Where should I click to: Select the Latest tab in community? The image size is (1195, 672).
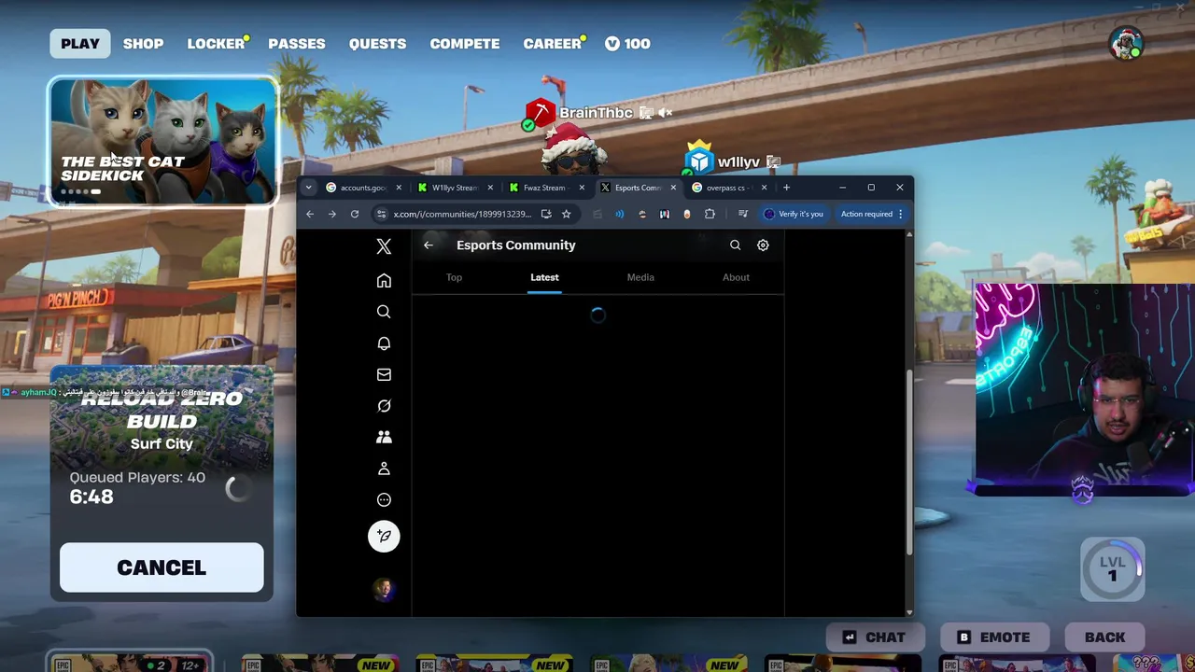[x=544, y=277]
